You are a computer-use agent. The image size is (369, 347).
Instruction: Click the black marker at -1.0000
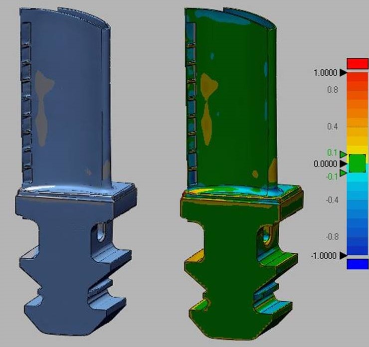(343, 255)
